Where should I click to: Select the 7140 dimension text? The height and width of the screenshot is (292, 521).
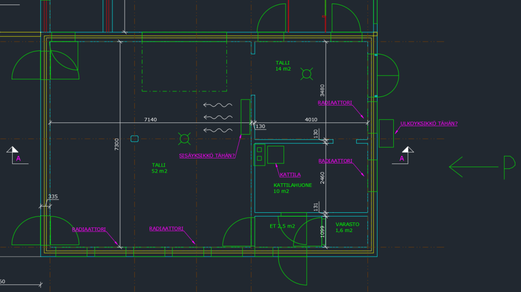(x=151, y=119)
